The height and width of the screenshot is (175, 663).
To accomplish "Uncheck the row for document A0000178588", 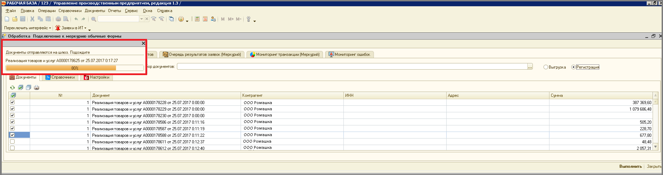I will pyautogui.click(x=12, y=135).
